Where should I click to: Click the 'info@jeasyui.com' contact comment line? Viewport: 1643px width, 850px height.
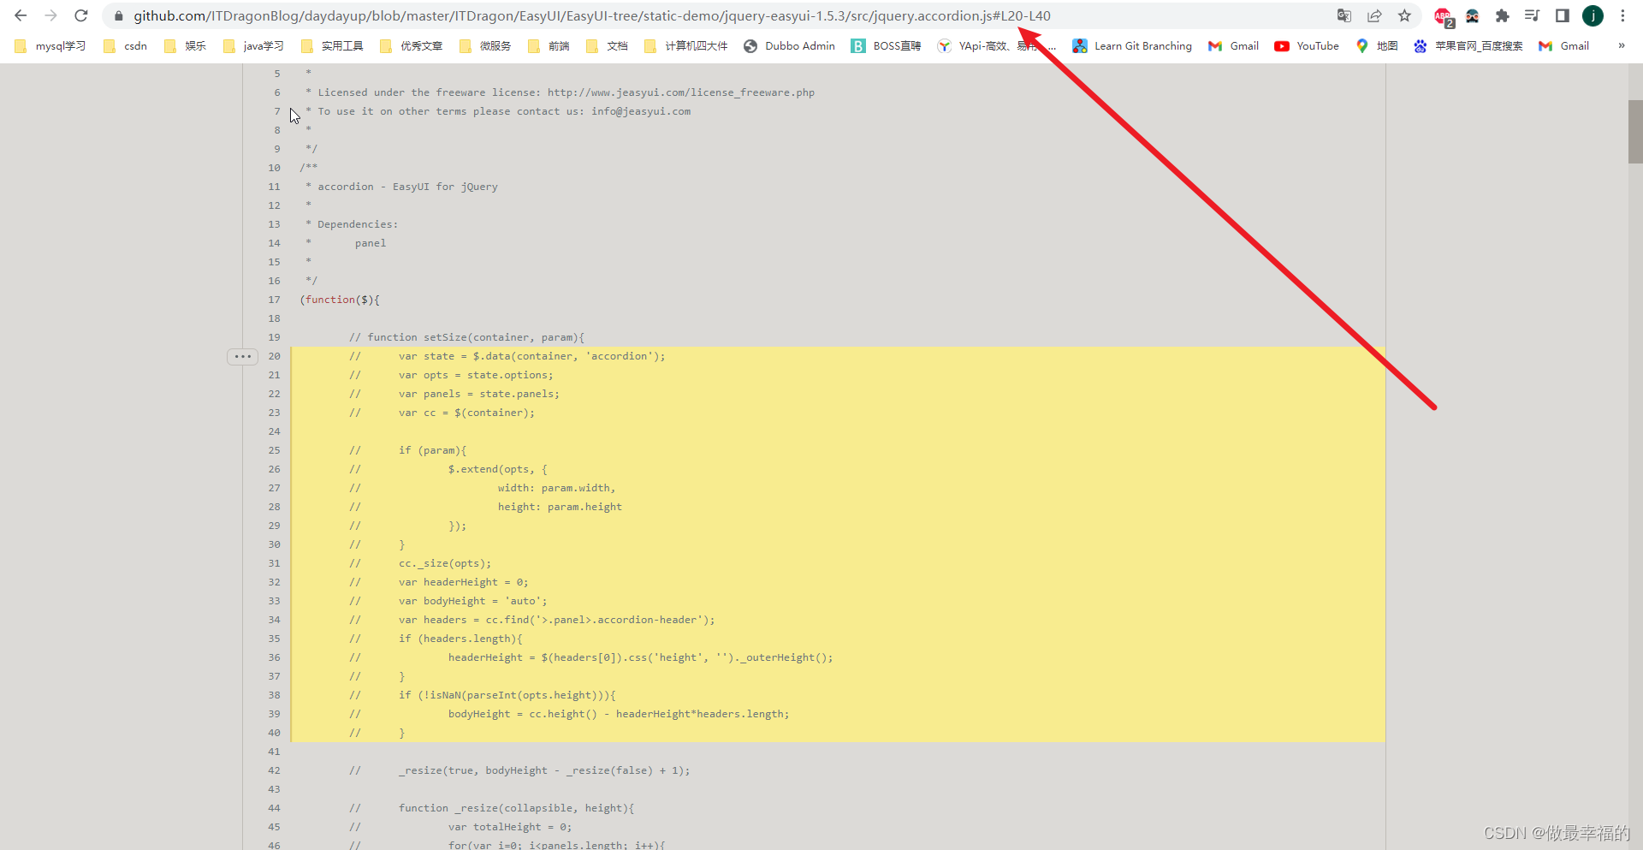click(498, 111)
